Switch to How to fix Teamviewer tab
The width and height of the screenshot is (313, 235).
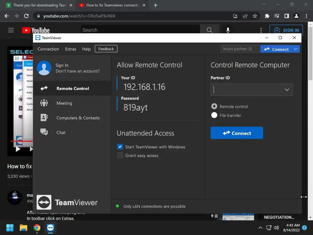112,5
